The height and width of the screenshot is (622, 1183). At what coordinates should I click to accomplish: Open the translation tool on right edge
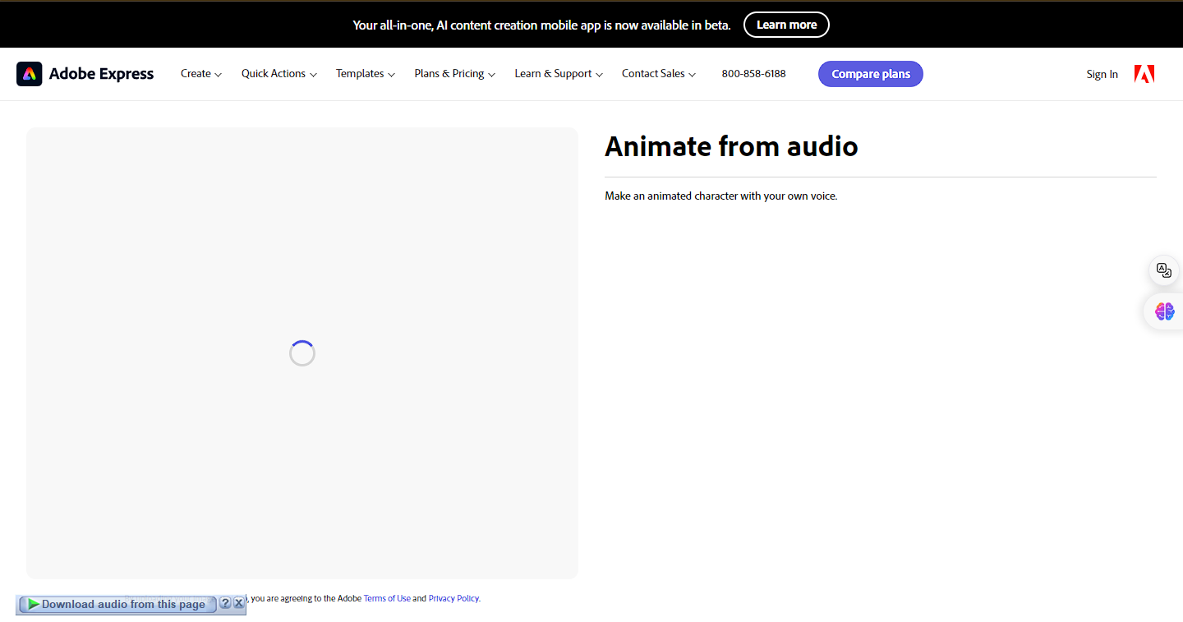(1163, 270)
